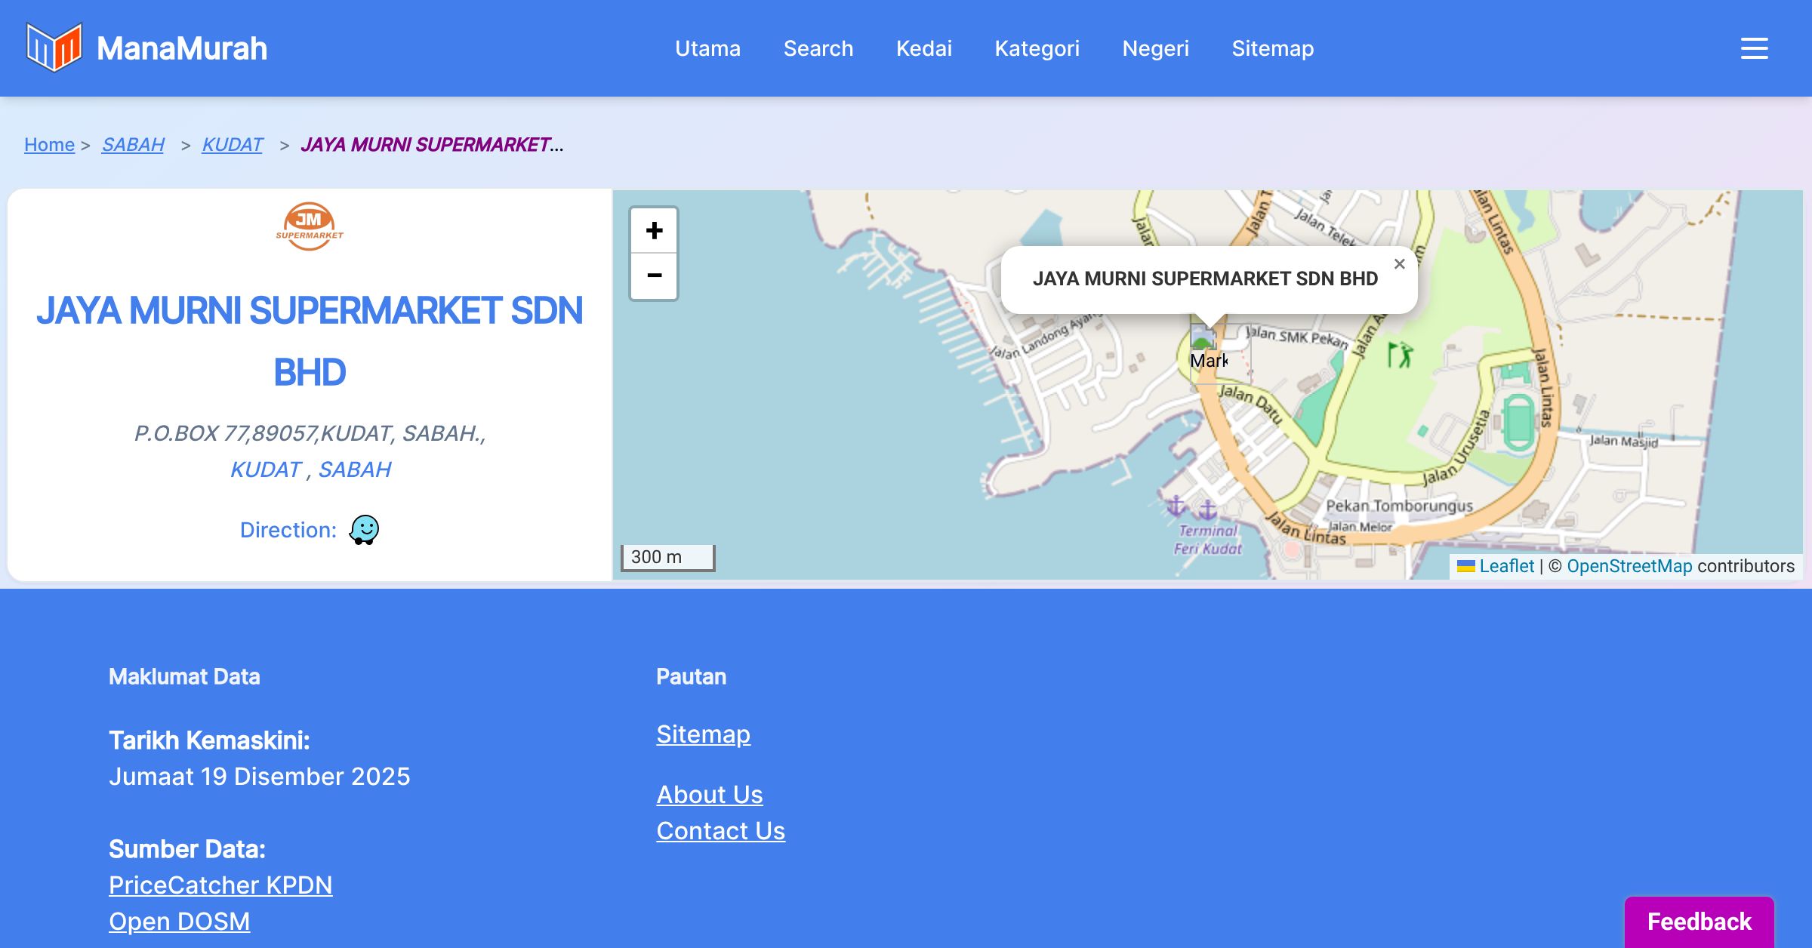1812x948 pixels.
Task: Click the Waze direction icon
Action: coord(364,530)
